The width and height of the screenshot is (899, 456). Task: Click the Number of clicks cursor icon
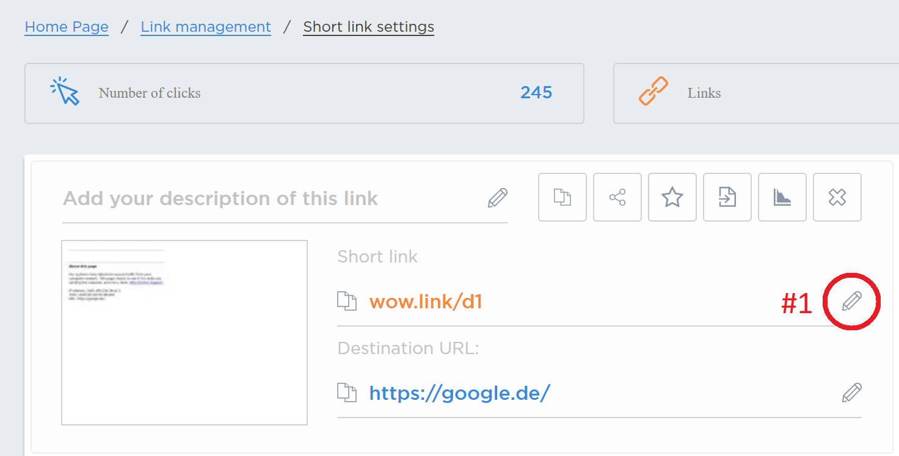point(65,92)
